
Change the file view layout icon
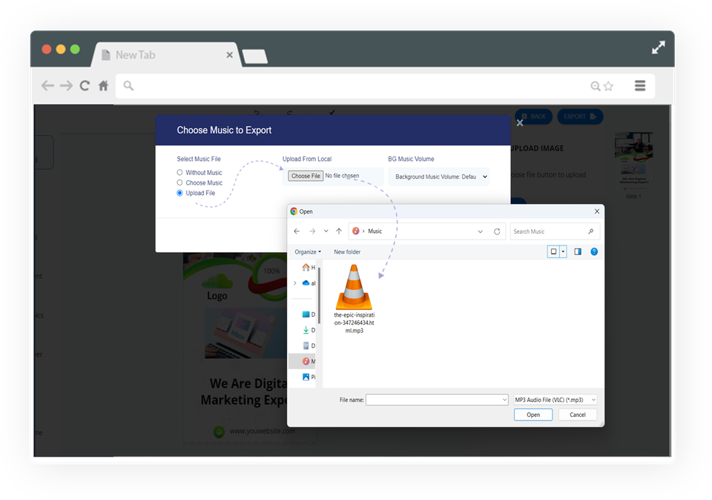point(553,251)
